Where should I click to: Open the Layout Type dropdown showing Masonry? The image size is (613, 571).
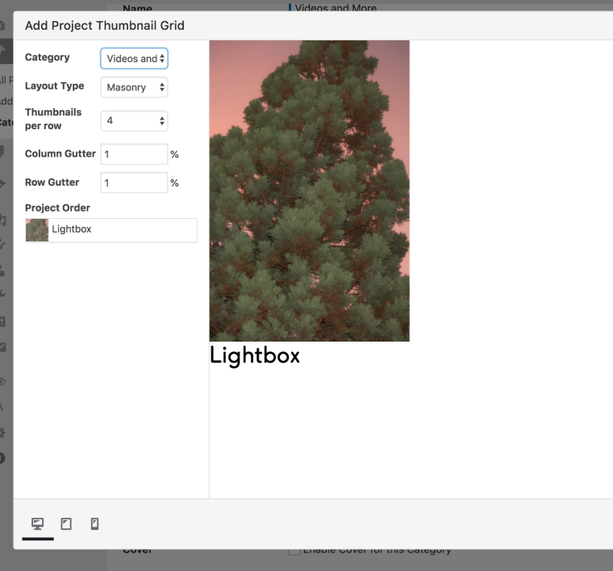(134, 87)
